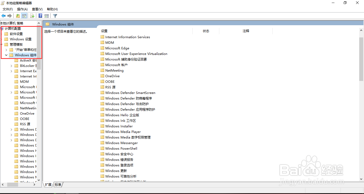
Task: Sort list by 注释 column header
Action: point(246,31)
